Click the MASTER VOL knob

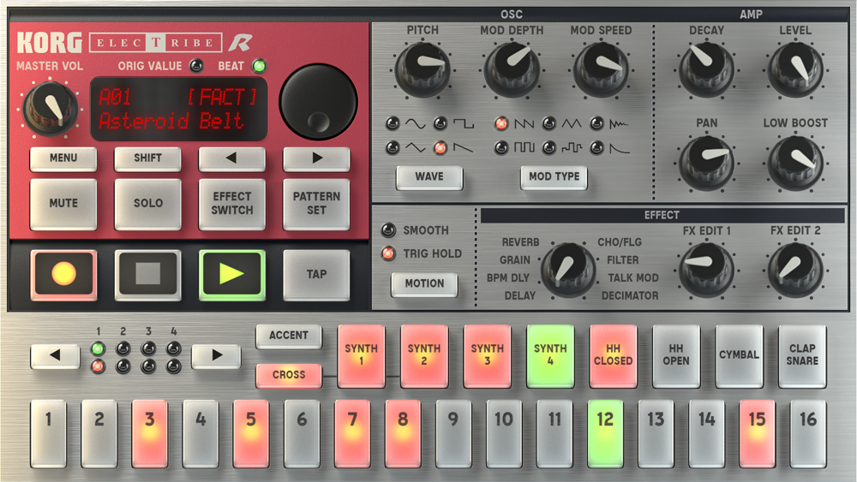point(50,108)
